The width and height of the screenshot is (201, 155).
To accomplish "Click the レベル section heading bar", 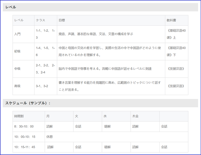I will coord(100,7).
